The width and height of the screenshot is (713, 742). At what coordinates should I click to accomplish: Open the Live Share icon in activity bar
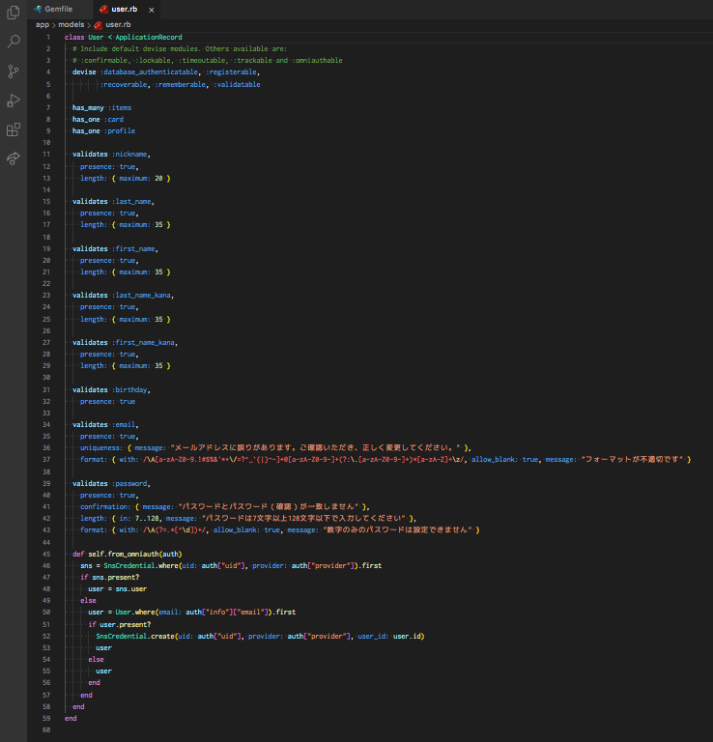(x=14, y=158)
